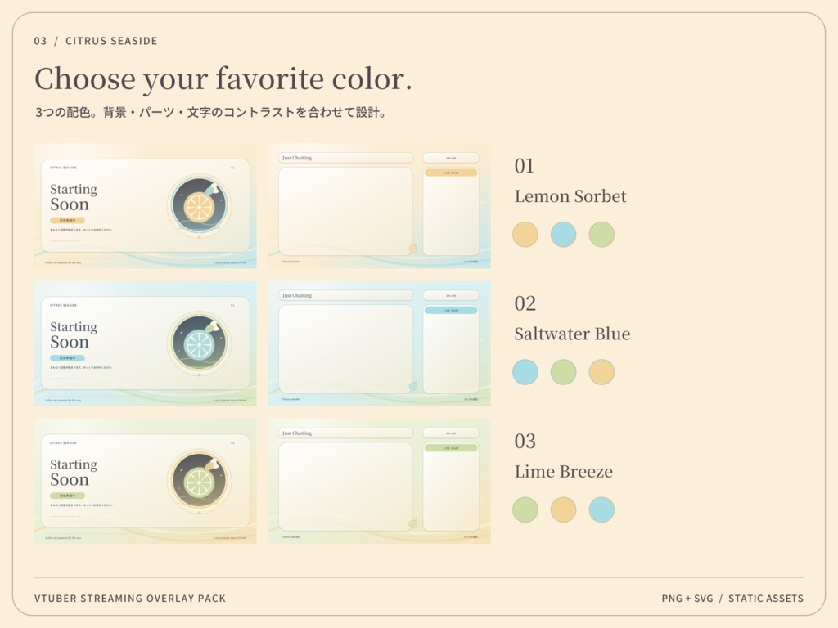Click the Lemon Sorbet color name label

[570, 196]
